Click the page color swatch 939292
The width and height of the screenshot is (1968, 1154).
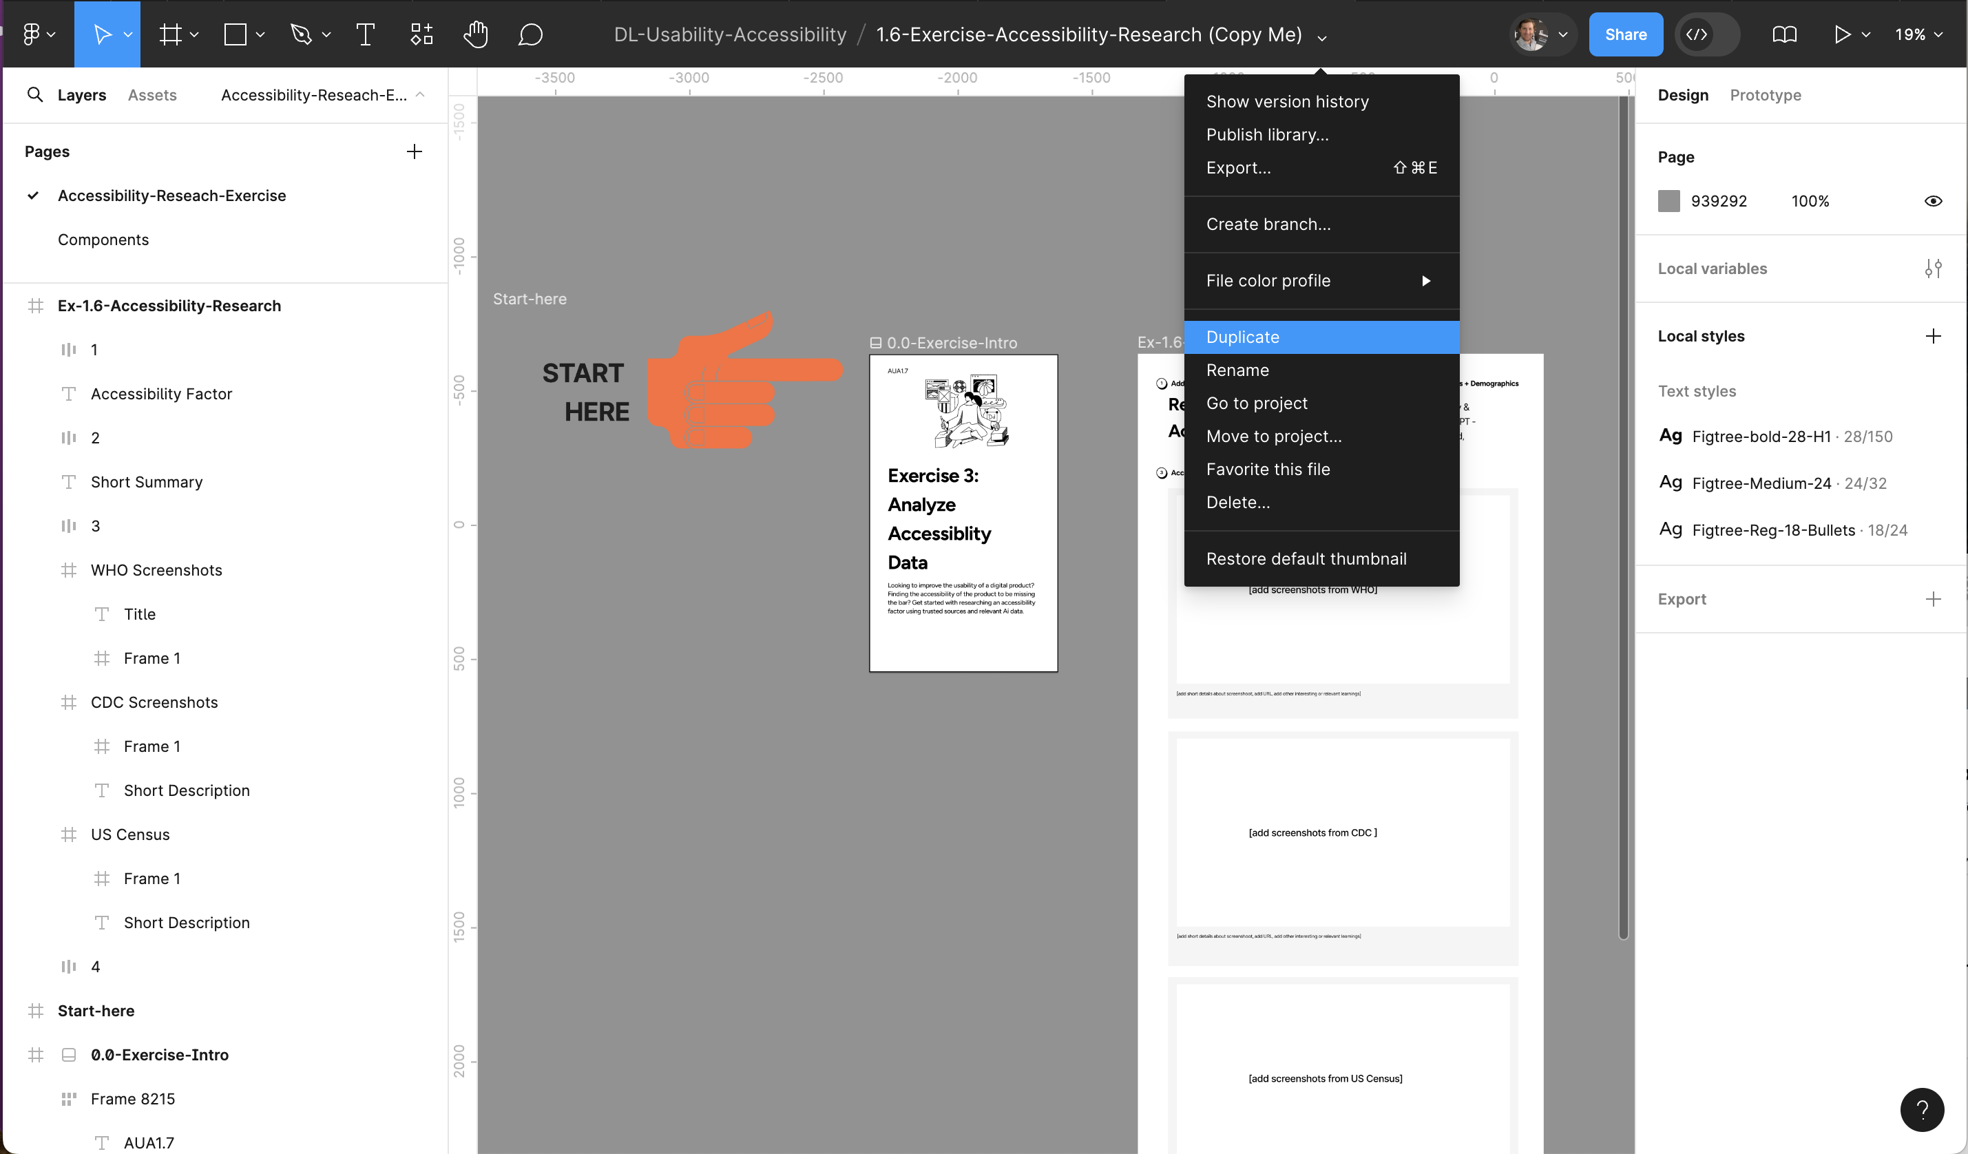[1669, 202]
